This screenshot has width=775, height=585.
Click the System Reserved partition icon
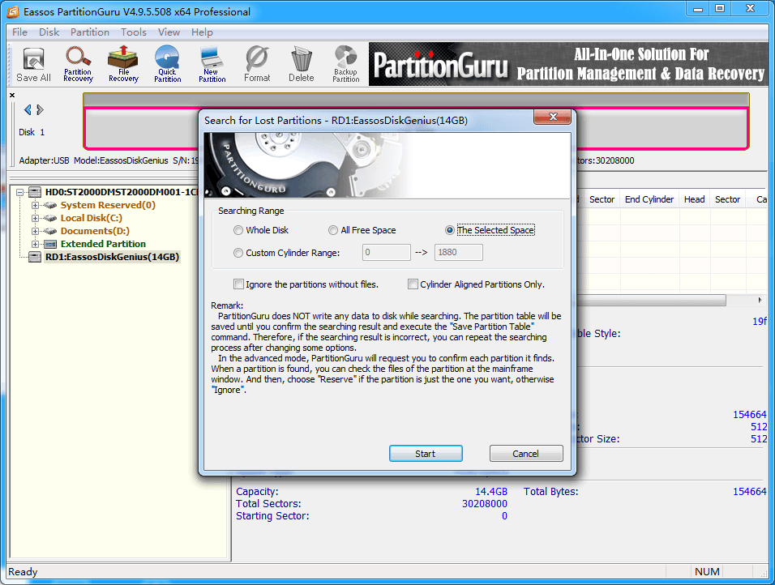point(50,205)
